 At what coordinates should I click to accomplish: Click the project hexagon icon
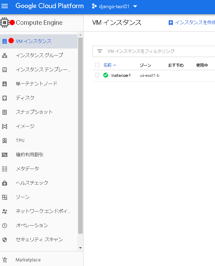[94, 6]
